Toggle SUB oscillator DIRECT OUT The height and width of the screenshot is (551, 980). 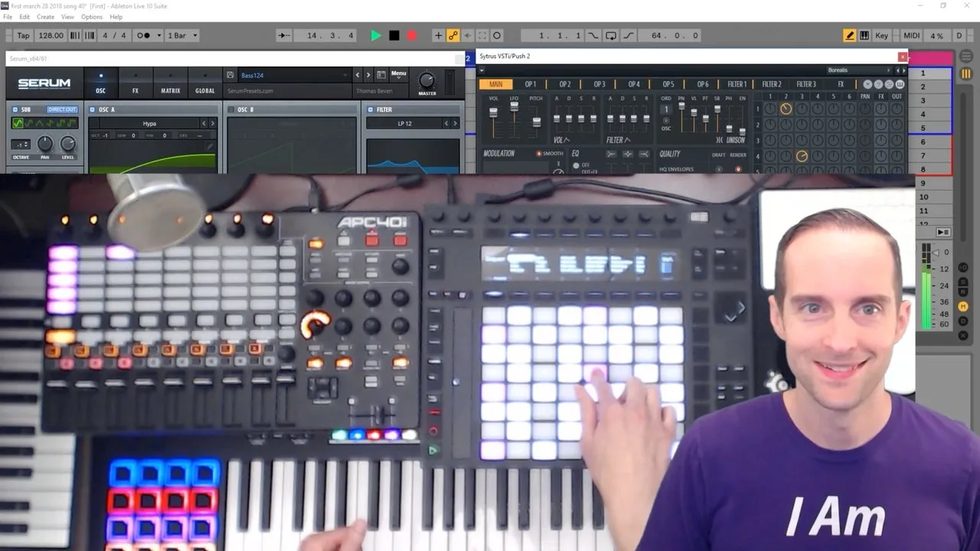(62, 109)
